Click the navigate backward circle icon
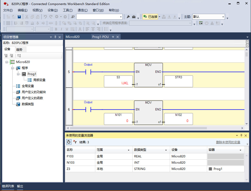The width and height of the screenshot is (251, 191). [57, 17]
